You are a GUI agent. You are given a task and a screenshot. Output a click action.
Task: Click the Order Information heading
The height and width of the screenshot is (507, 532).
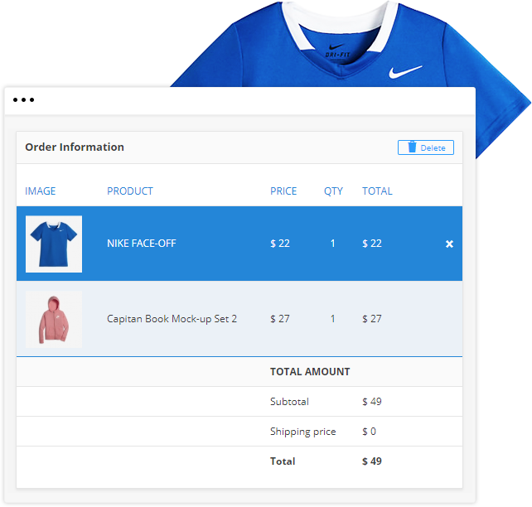tap(75, 147)
